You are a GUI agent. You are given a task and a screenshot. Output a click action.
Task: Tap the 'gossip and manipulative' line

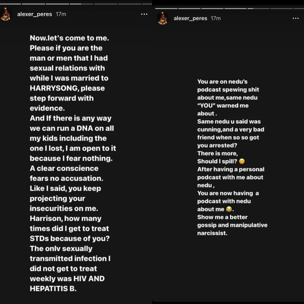(232, 225)
